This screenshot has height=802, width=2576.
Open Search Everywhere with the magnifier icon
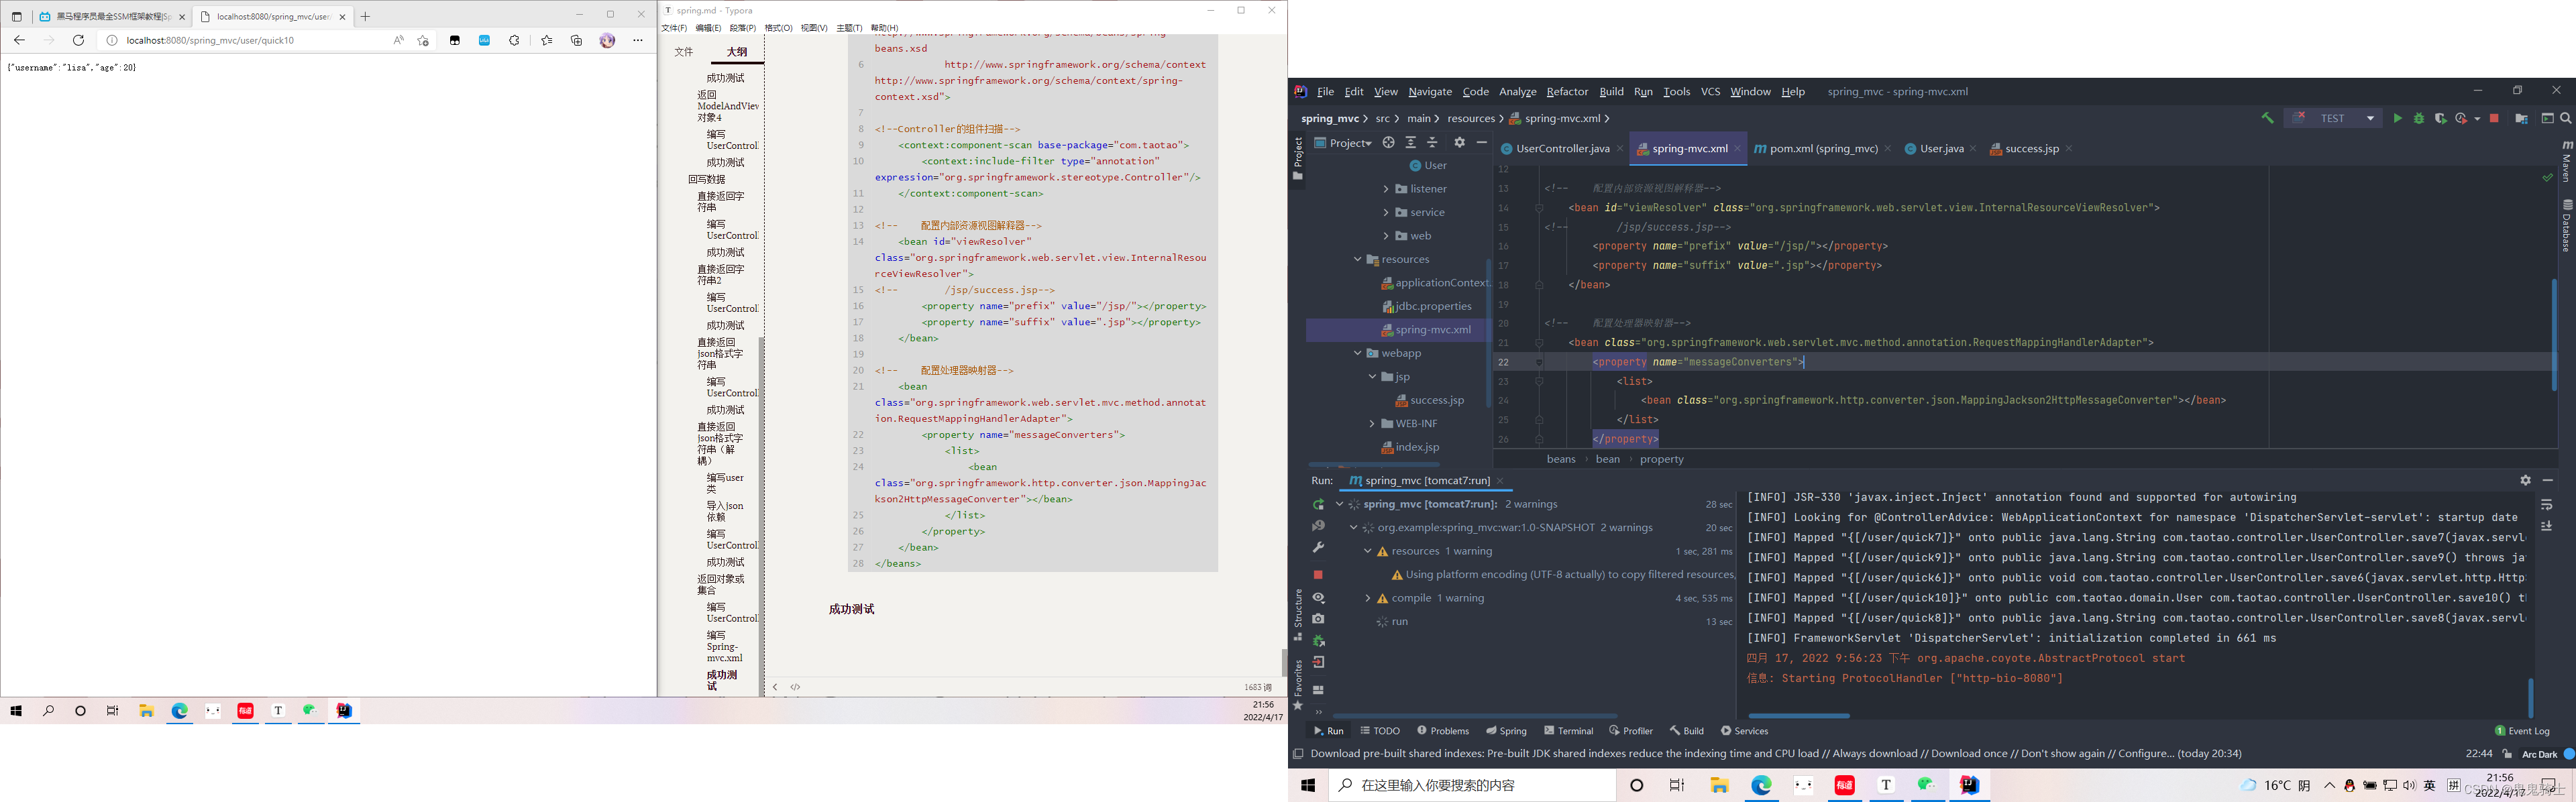point(2566,119)
